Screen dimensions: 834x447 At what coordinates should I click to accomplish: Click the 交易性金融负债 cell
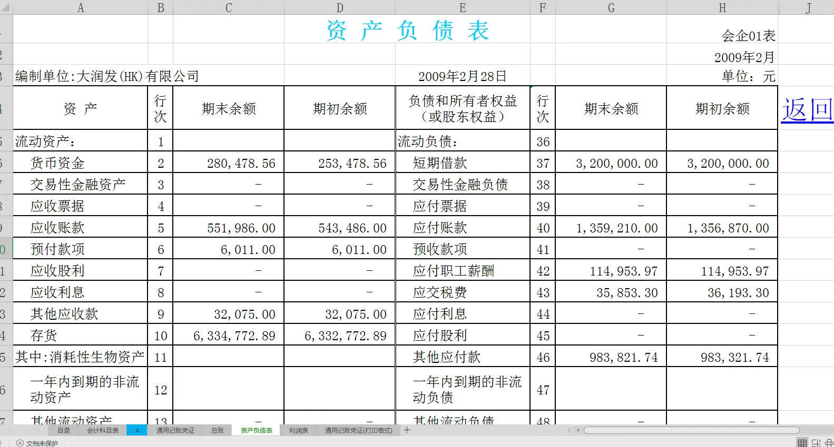463,185
